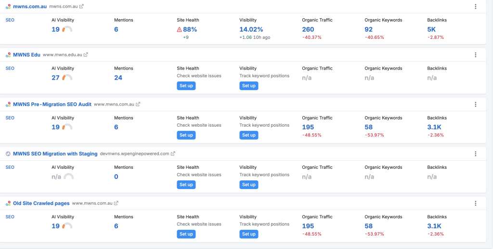
Task: Open MWNS Pre-Migration SEO Audit project title
Action: (x=52, y=104)
